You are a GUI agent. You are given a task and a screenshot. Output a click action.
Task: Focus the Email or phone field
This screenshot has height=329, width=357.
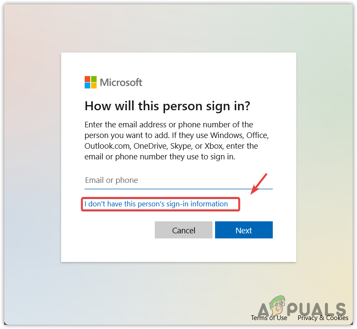pyautogui.click(x=179, y=180)
